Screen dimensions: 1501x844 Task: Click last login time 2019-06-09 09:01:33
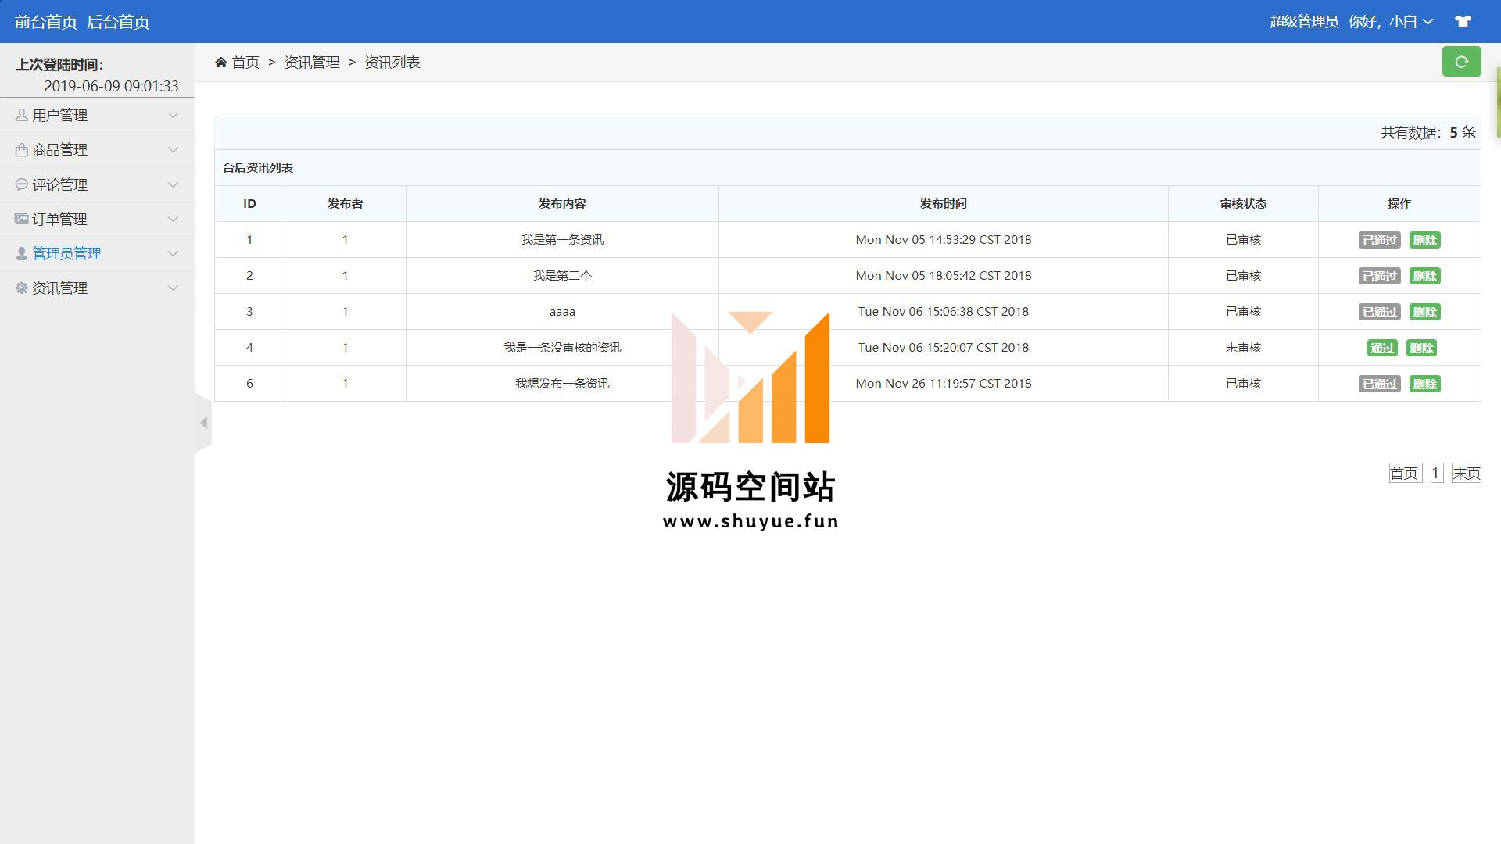111,86
